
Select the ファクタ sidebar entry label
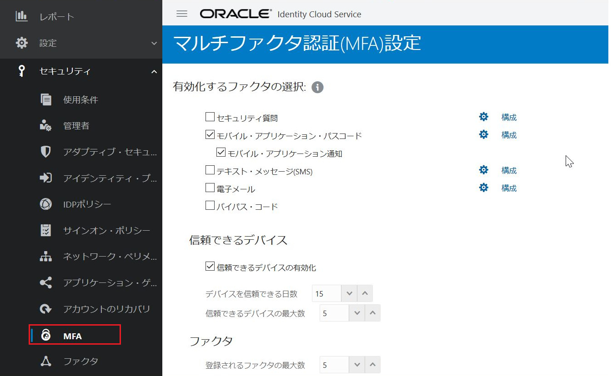[80, 361]
